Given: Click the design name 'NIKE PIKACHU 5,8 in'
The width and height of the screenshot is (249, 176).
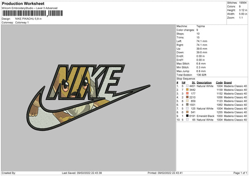Looking at the screenshot, I should click(x=28, y=19).
